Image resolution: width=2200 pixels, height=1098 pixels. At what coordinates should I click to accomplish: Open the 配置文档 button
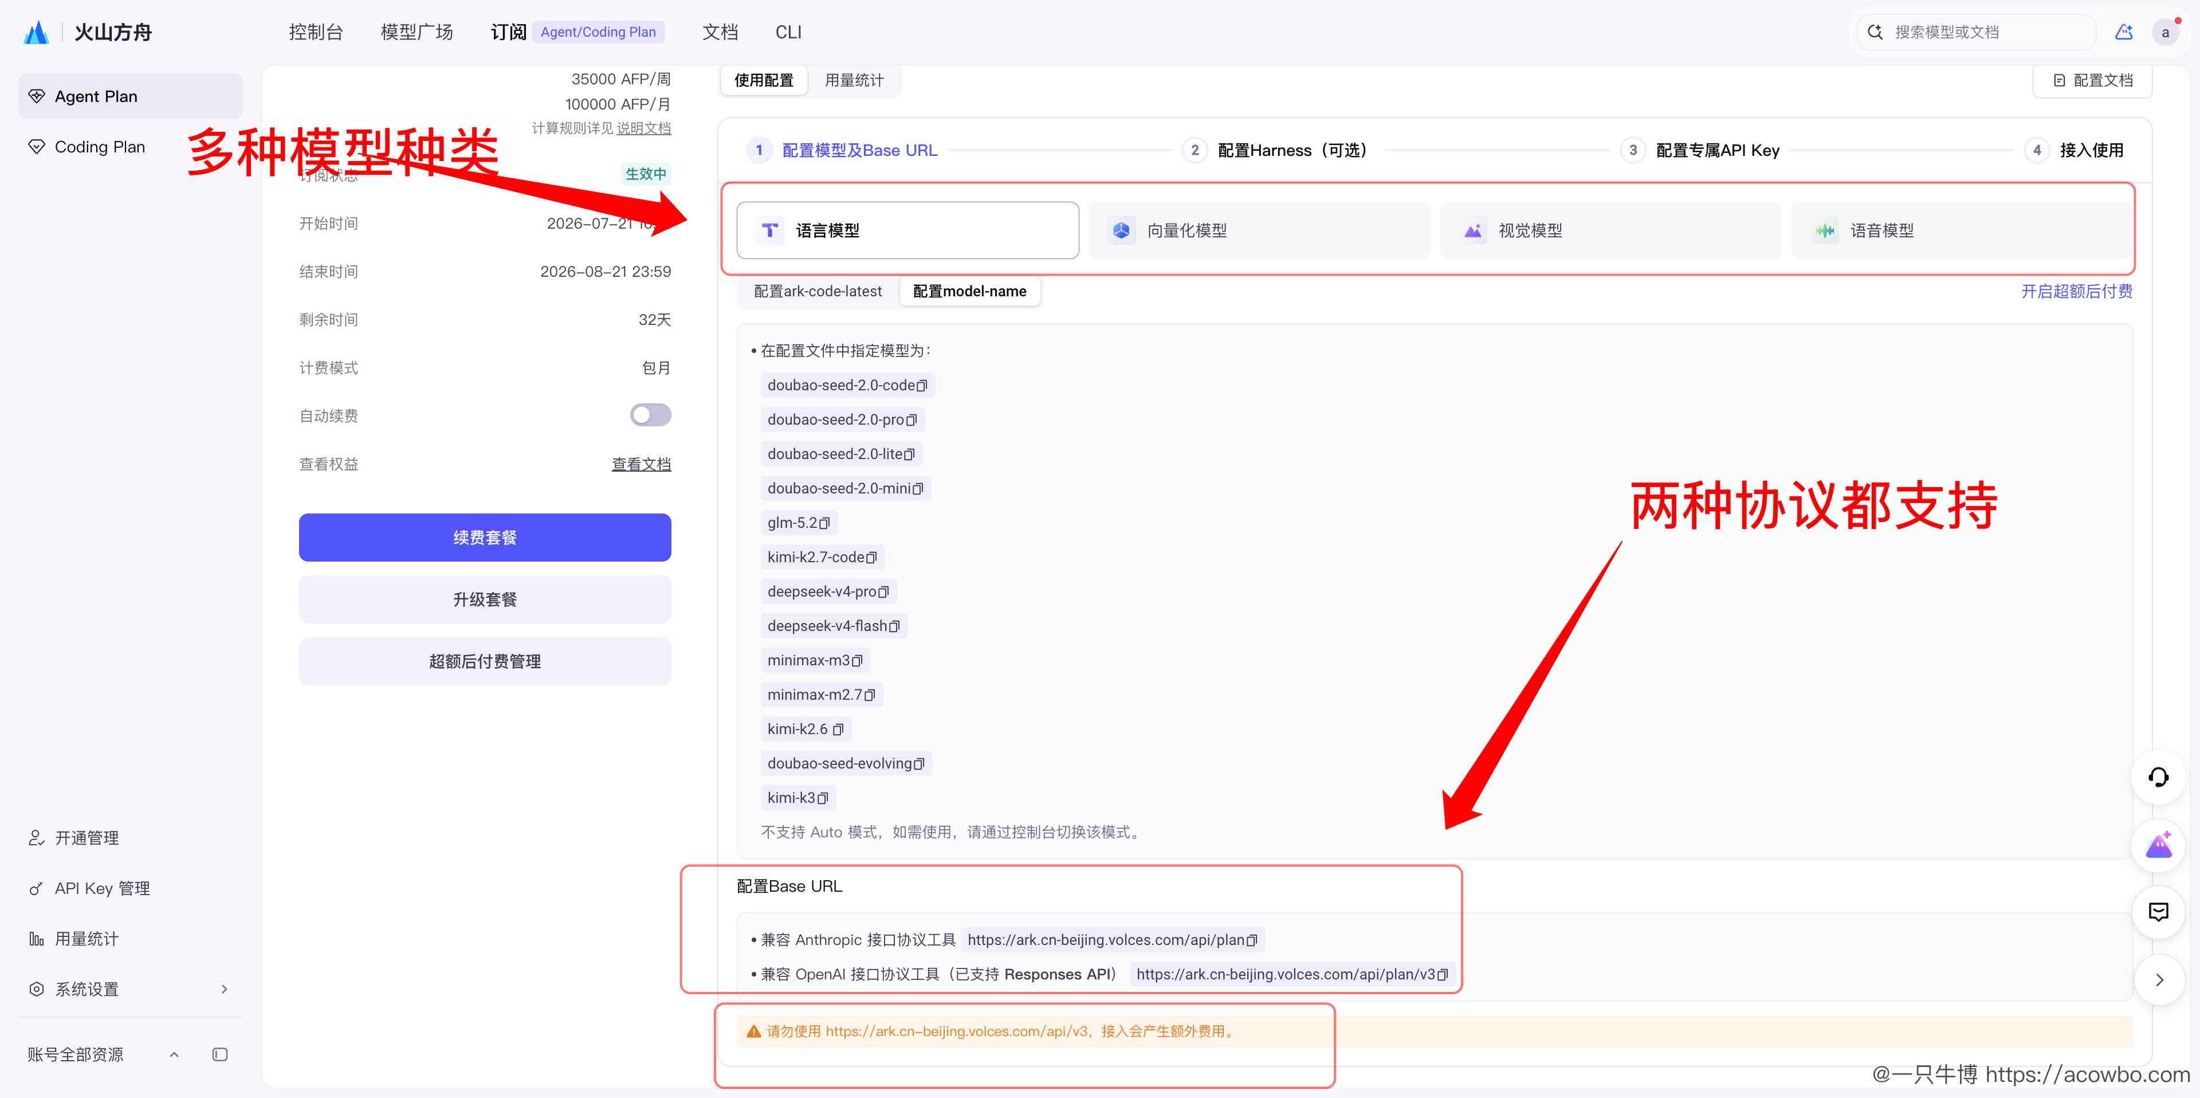click(x=2092, y=80)
